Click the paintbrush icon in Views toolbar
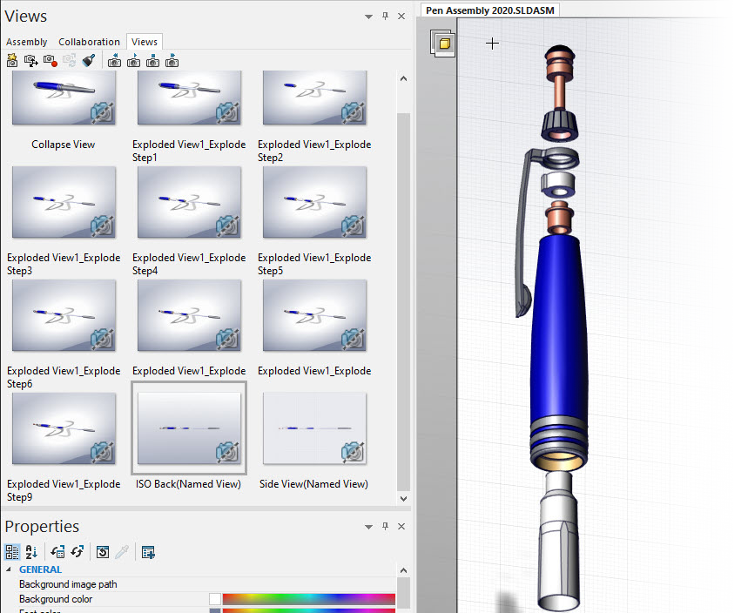Viewport: 748px width, 613px height. (x=88, y=60)
